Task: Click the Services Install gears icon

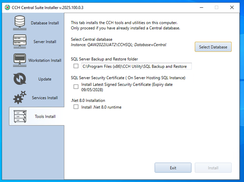Action: (x=20, y=97)
